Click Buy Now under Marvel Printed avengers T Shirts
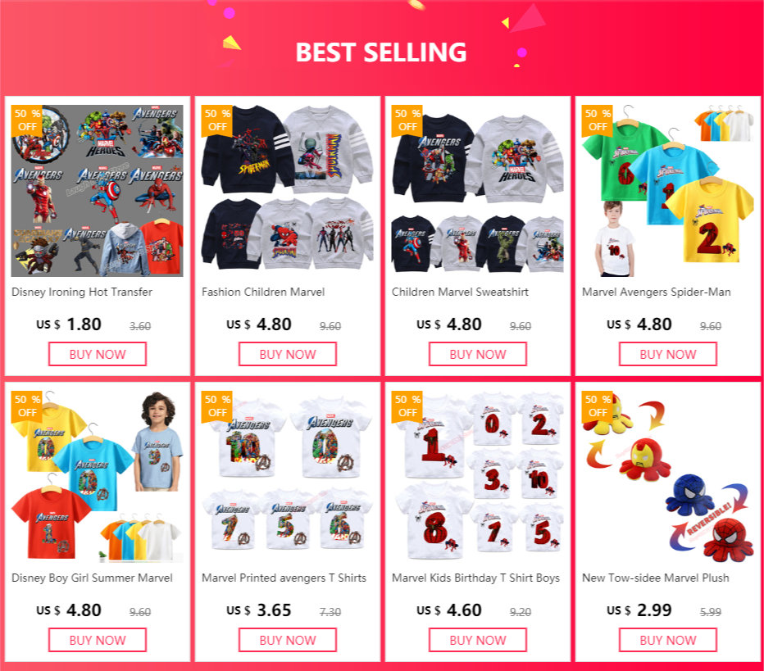 (288, 640)
